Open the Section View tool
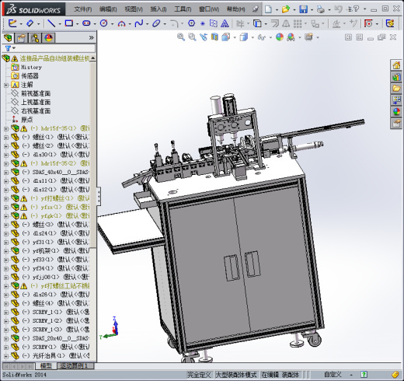The height and width of the screenshot is (381, 404). [214, 37]
